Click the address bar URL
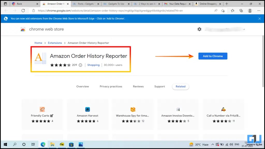This screenshot has width=265, height=149. [x=104, y=11]
